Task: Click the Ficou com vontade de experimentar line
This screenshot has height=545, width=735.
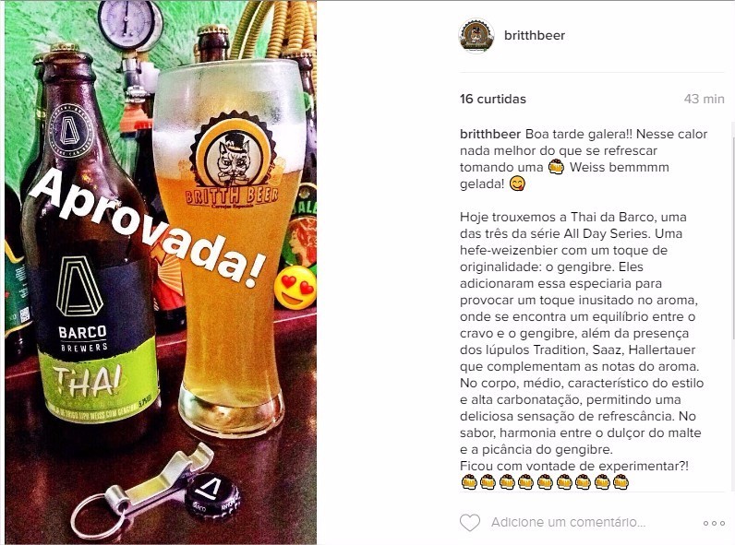Action: coord(574,466)
